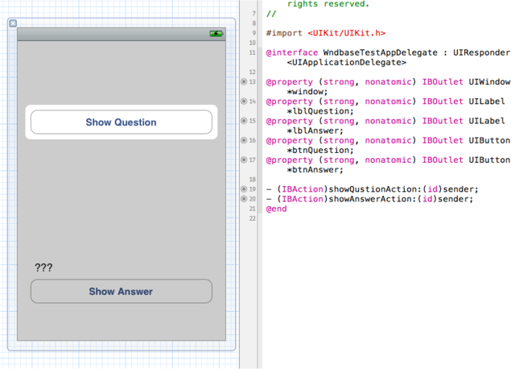The height and width of the screenshot is (369, 515).
Task: Click the *window; variable name
Action: [307, 92]
